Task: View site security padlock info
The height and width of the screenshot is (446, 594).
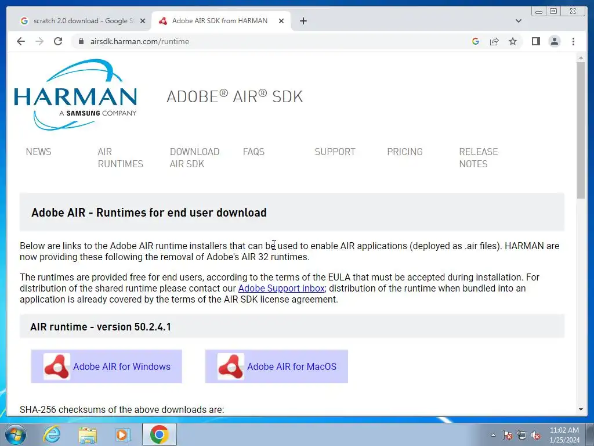Action: coord(81,41)
